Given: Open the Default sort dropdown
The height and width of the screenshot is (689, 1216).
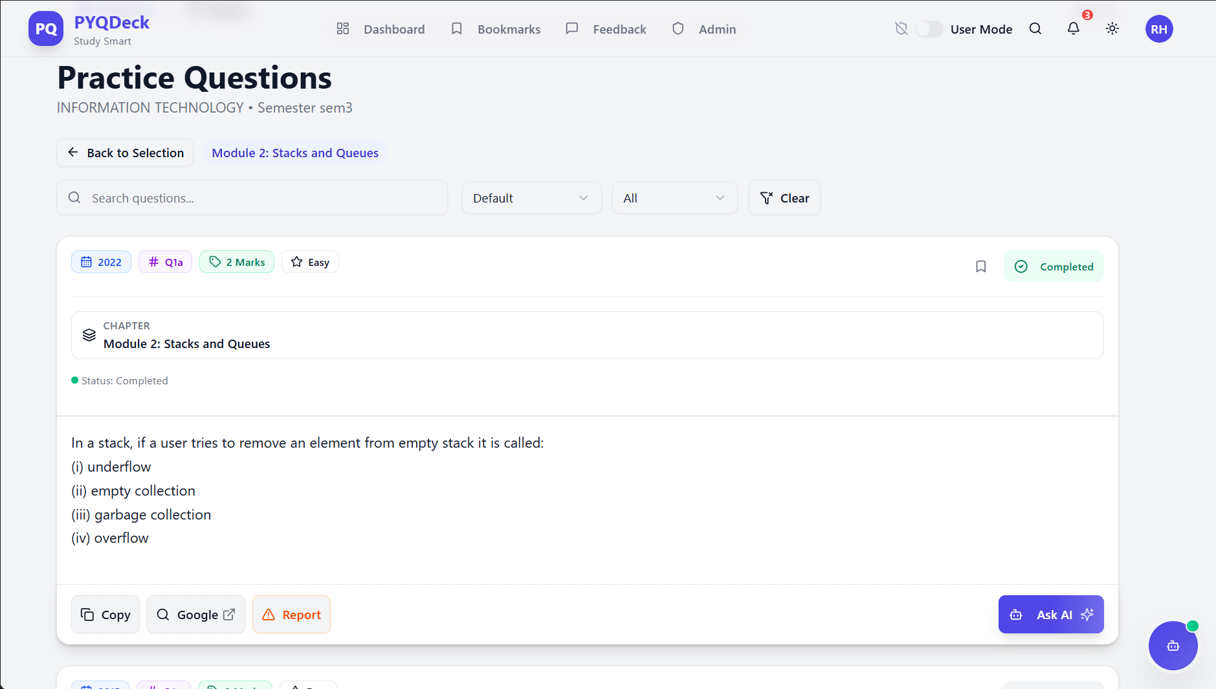Looking at the screenshot, I should point(531,198).
